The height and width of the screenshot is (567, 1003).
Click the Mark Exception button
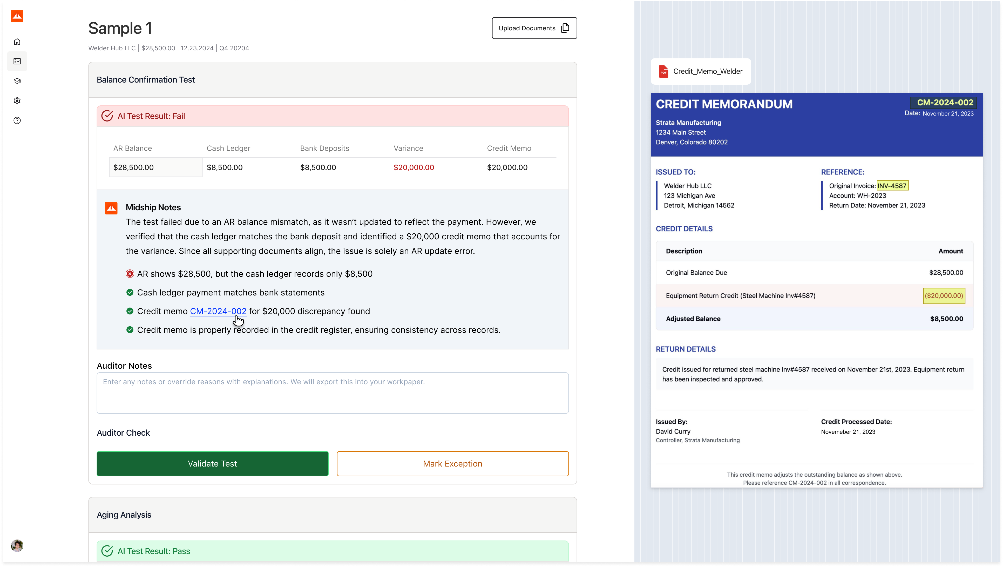pyautogui.click(x=452, y=463)
